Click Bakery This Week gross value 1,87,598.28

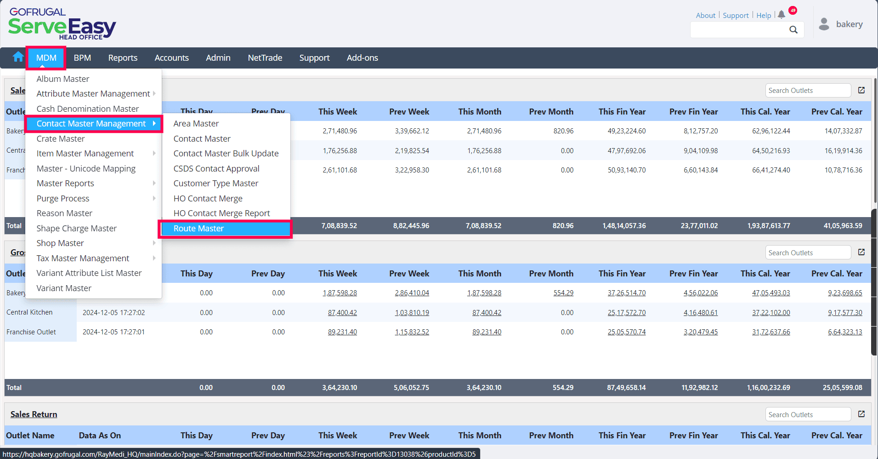[x=340, y=293]
